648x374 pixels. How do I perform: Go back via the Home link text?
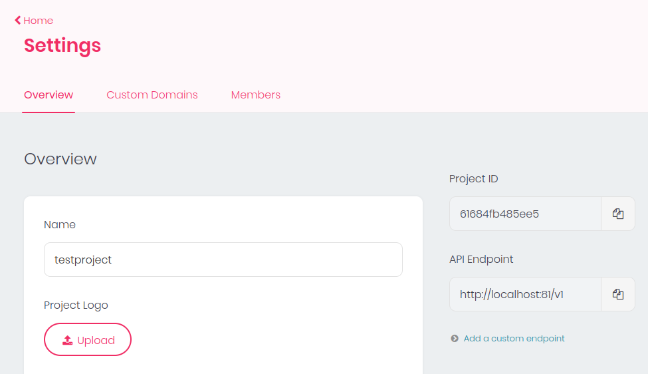click(x=39, y=21)
